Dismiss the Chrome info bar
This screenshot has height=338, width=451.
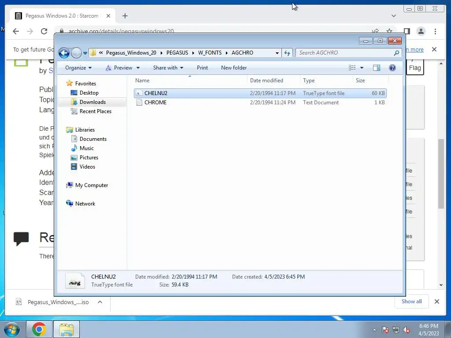434,49
